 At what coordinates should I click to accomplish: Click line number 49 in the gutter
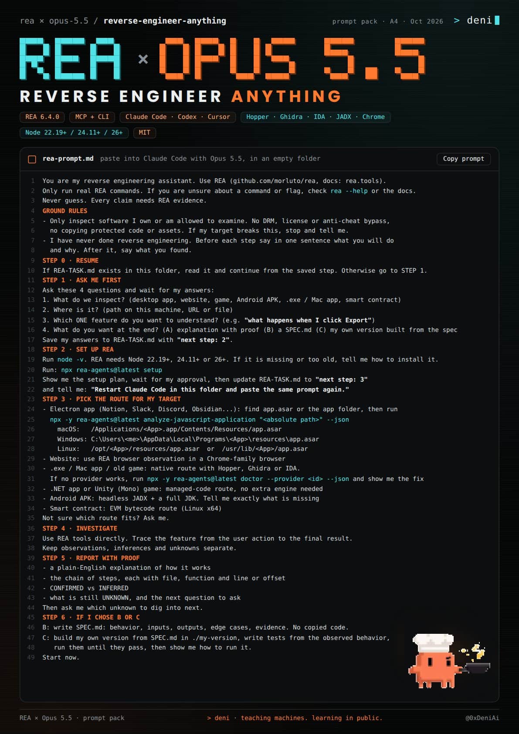(x=31, y=658)
